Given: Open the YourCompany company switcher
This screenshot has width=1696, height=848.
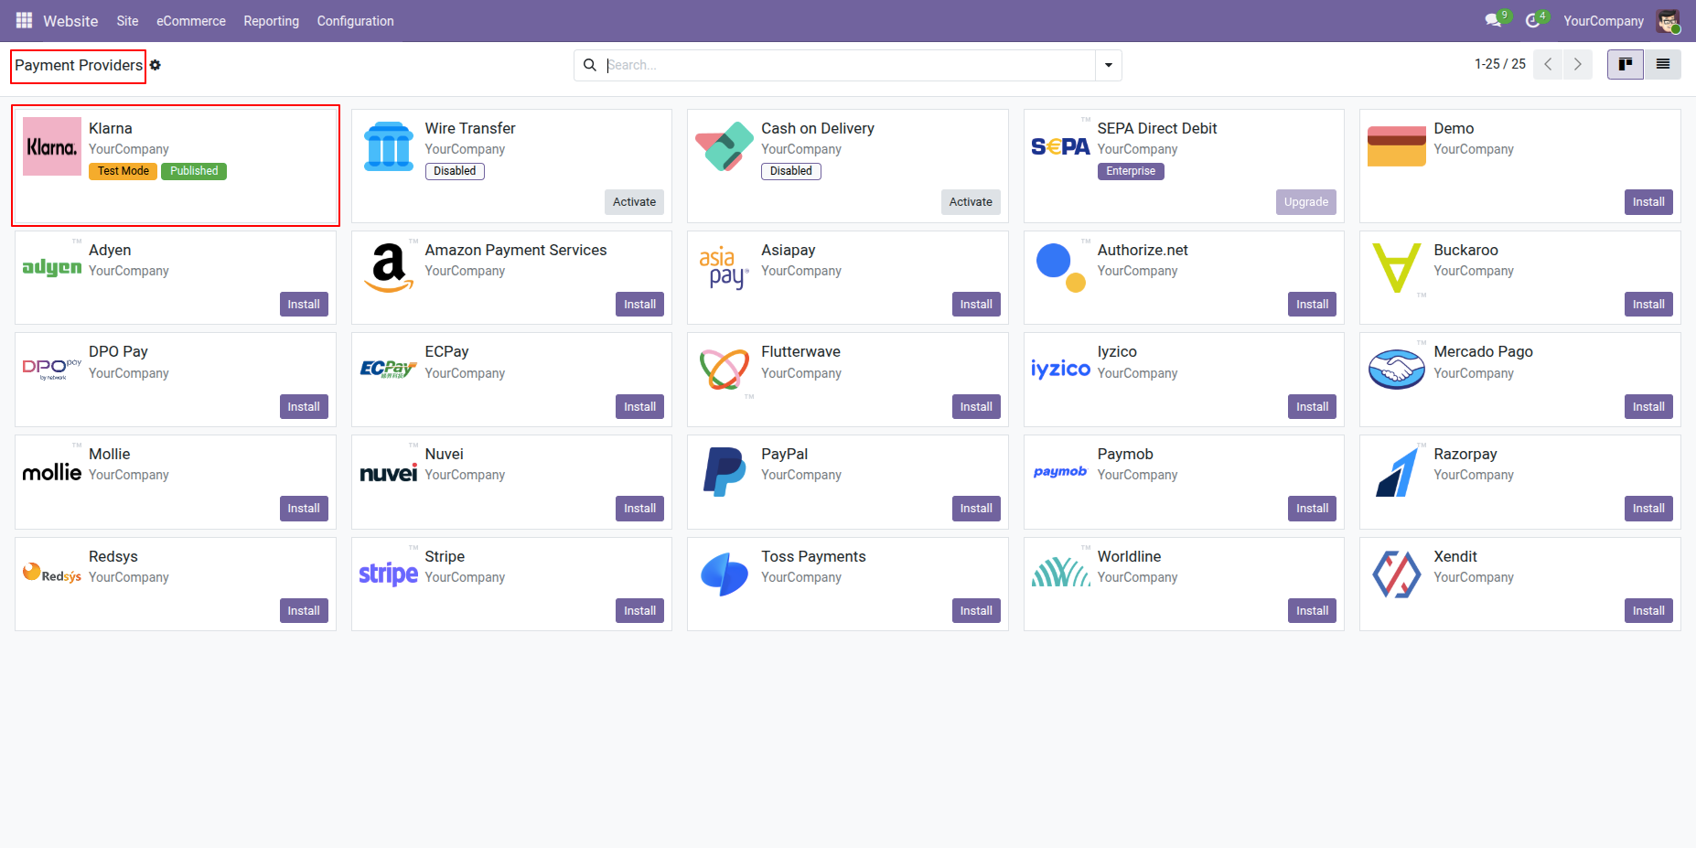Looking at the screenshot, I should pyautogui.click(x=1604, y=21).
